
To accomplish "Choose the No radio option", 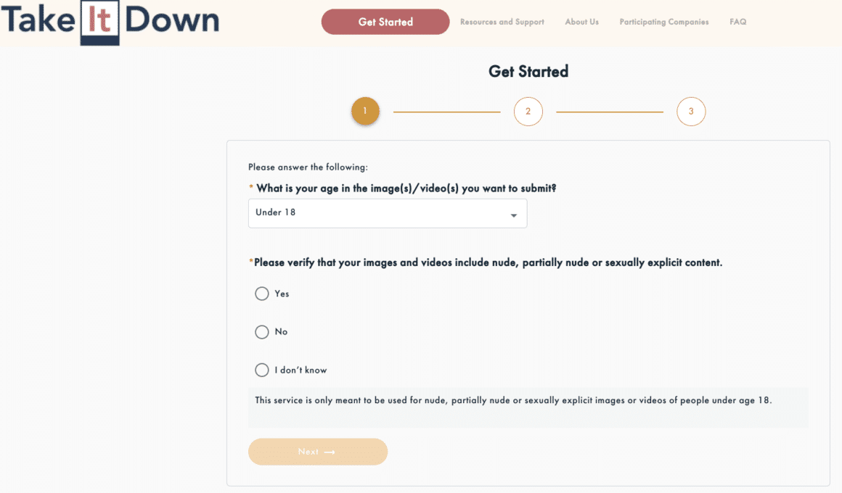I will (261, 331).
